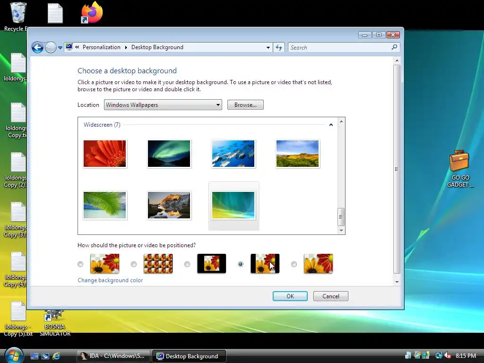Screen dimensions: 484x363
Task: Select the mountain lake reflection wallpaper thumbnail
Action: coord(169,205)
